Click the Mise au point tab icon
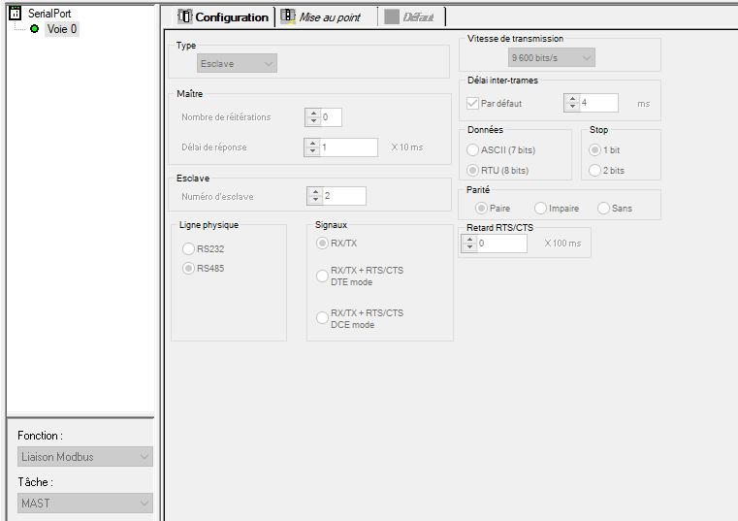This screenshot has height=521, width=738. point(288,16)
